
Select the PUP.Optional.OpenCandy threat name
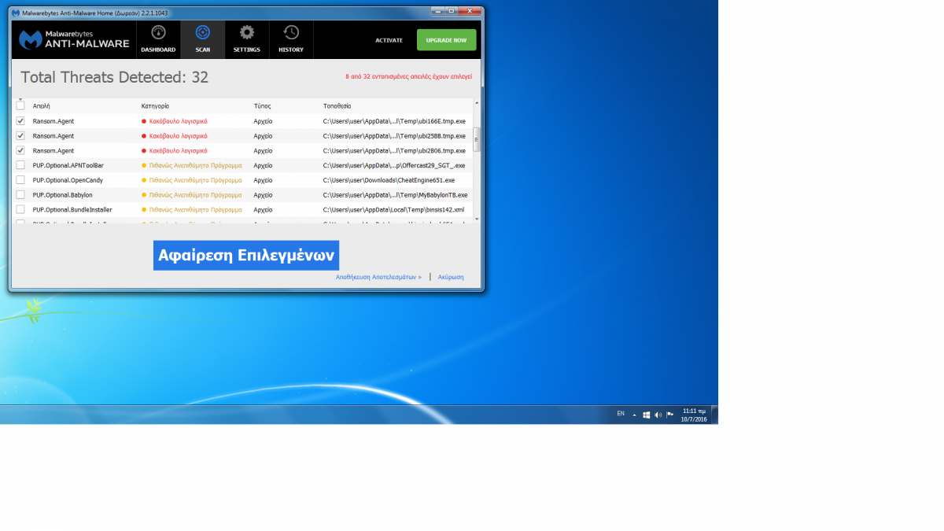(67, 180)
